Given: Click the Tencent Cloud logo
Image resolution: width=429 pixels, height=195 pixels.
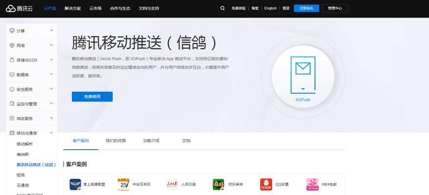Looking at the screenshot, I should 19,8.
